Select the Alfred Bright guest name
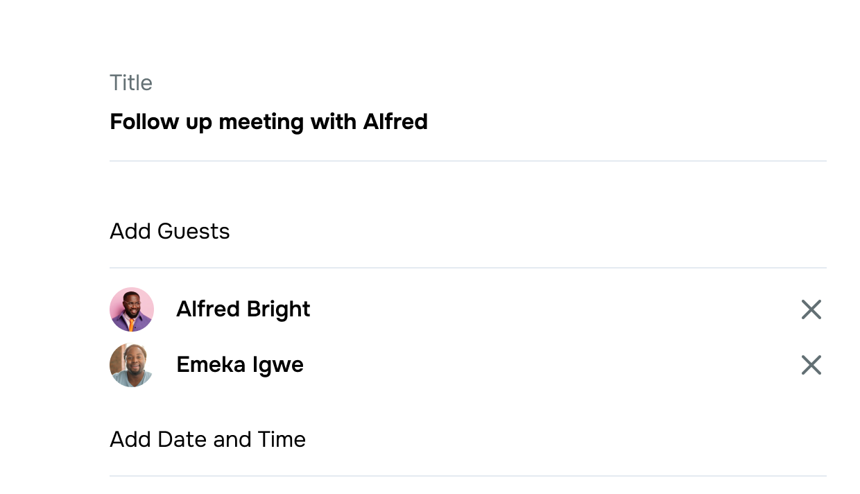860x494 pixels. 243,309
